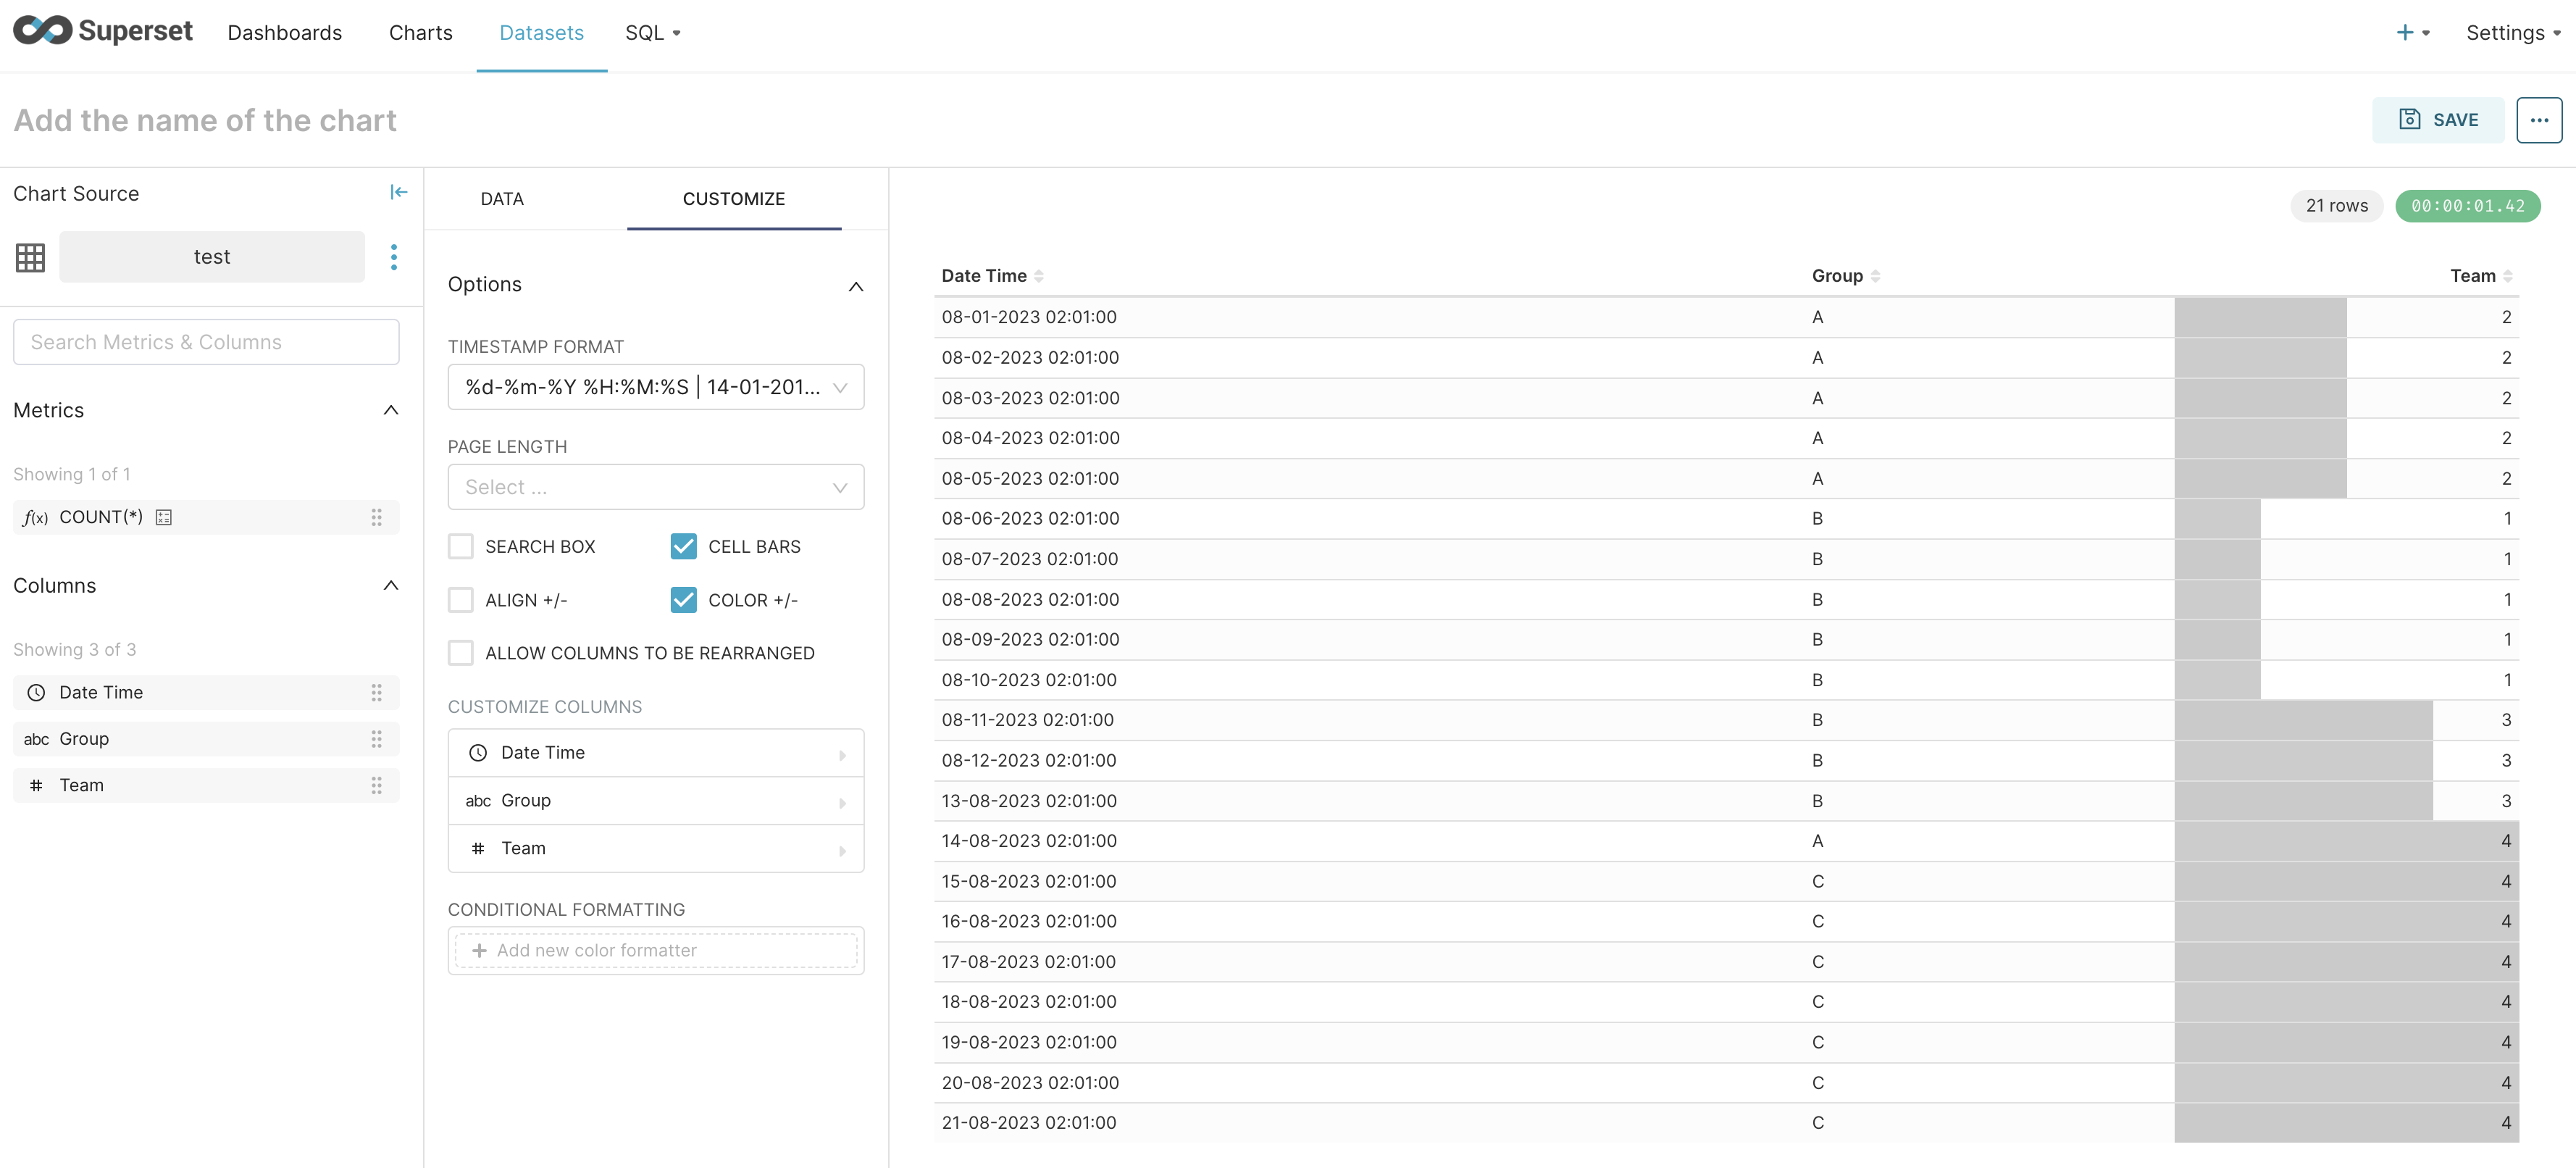Click the Team column drag handle
Screen dimensions: 2576x1168
click(377, 785)
